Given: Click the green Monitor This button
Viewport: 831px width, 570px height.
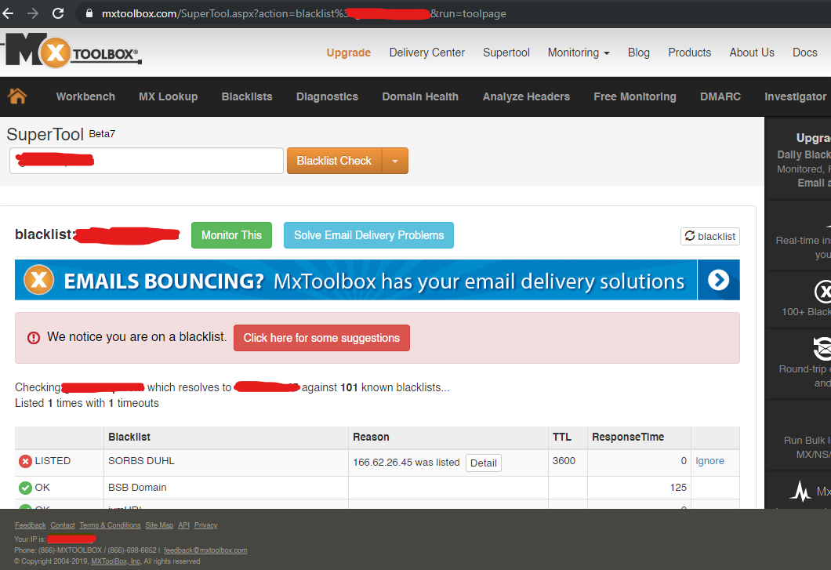Looking at the screenshot, I should [231, 235].
